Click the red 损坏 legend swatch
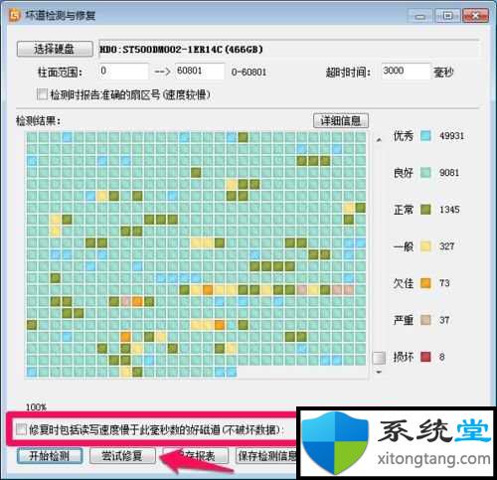 (x=425, y=357)
